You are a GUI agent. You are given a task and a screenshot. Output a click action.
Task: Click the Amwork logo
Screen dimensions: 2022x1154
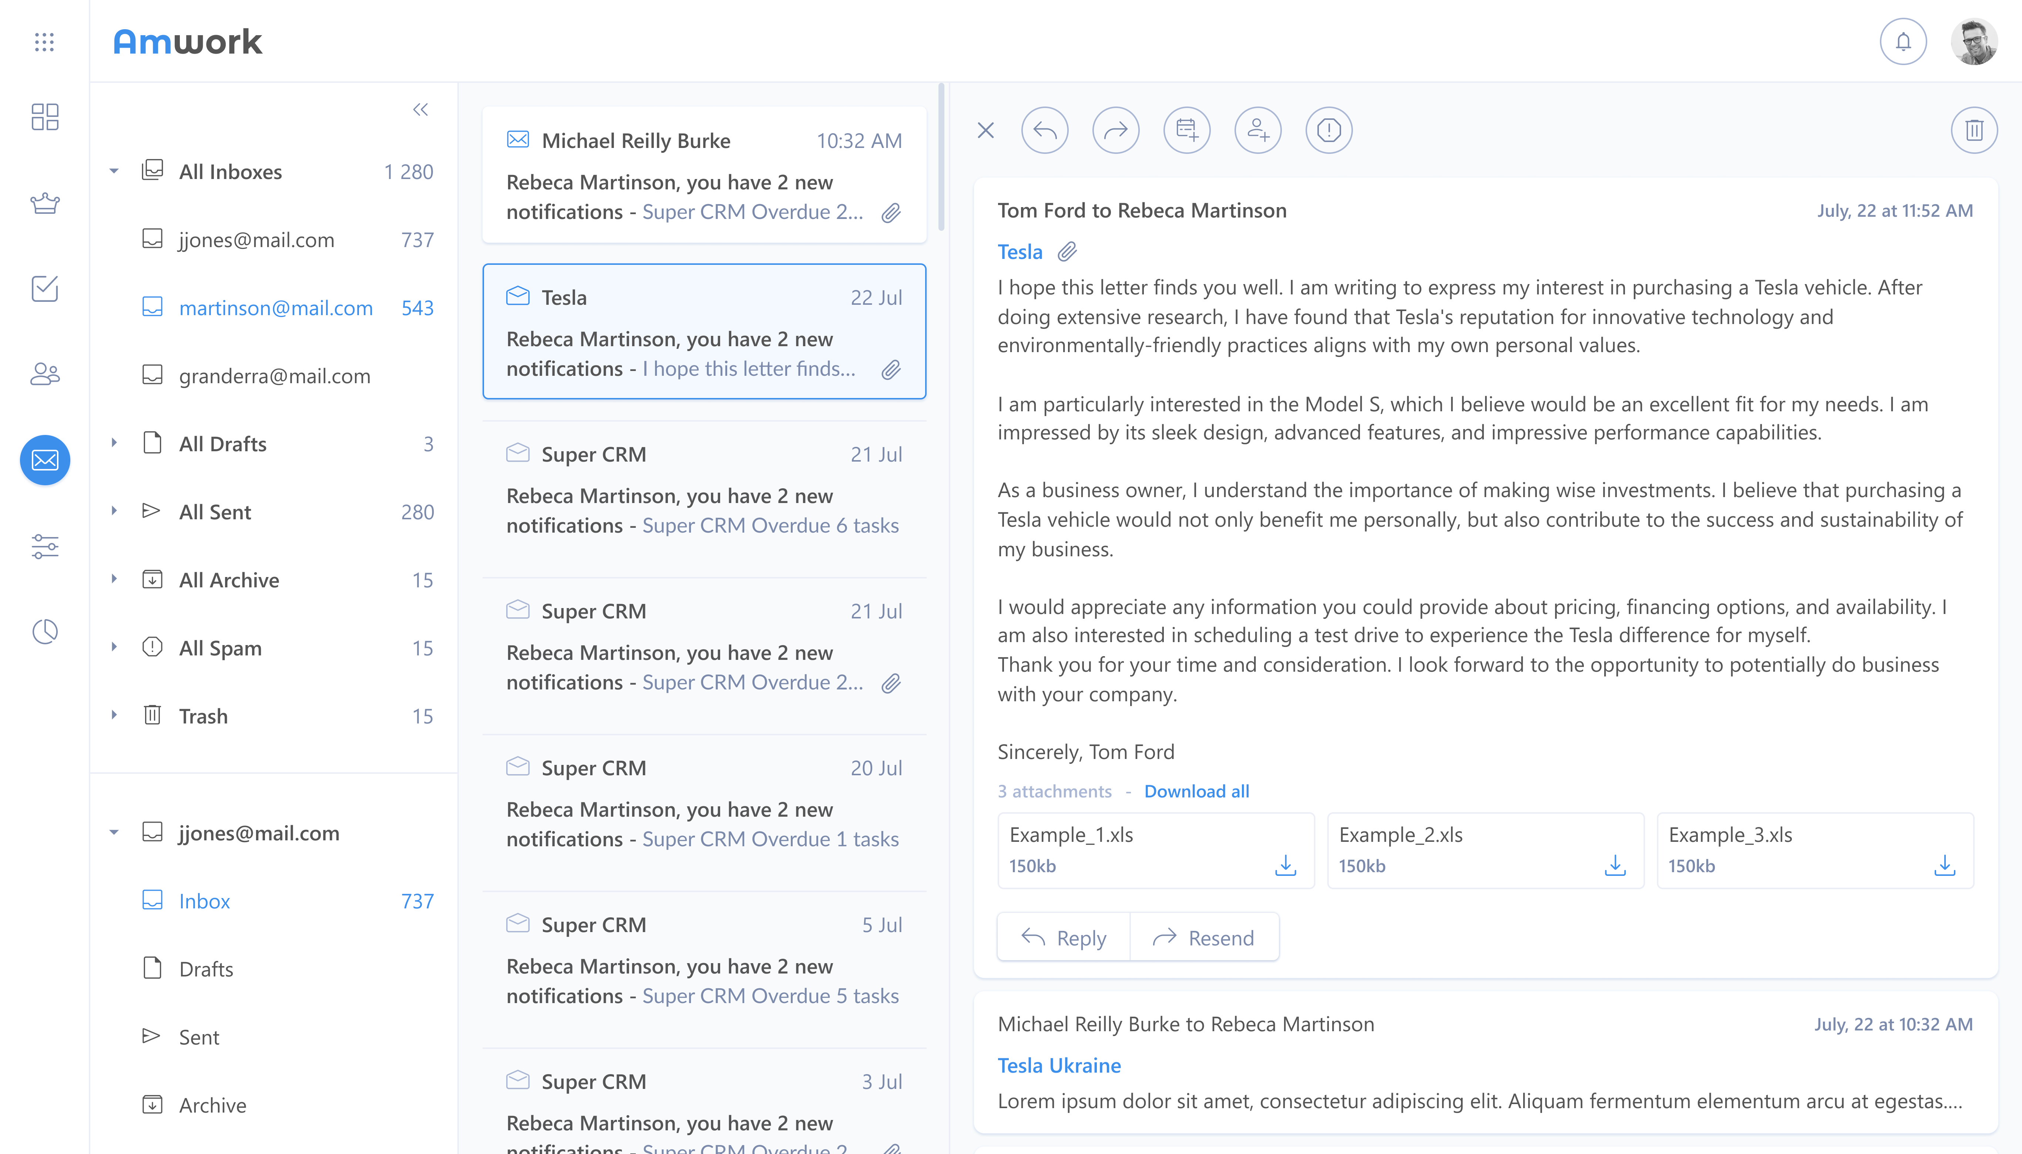coord(188,41)
